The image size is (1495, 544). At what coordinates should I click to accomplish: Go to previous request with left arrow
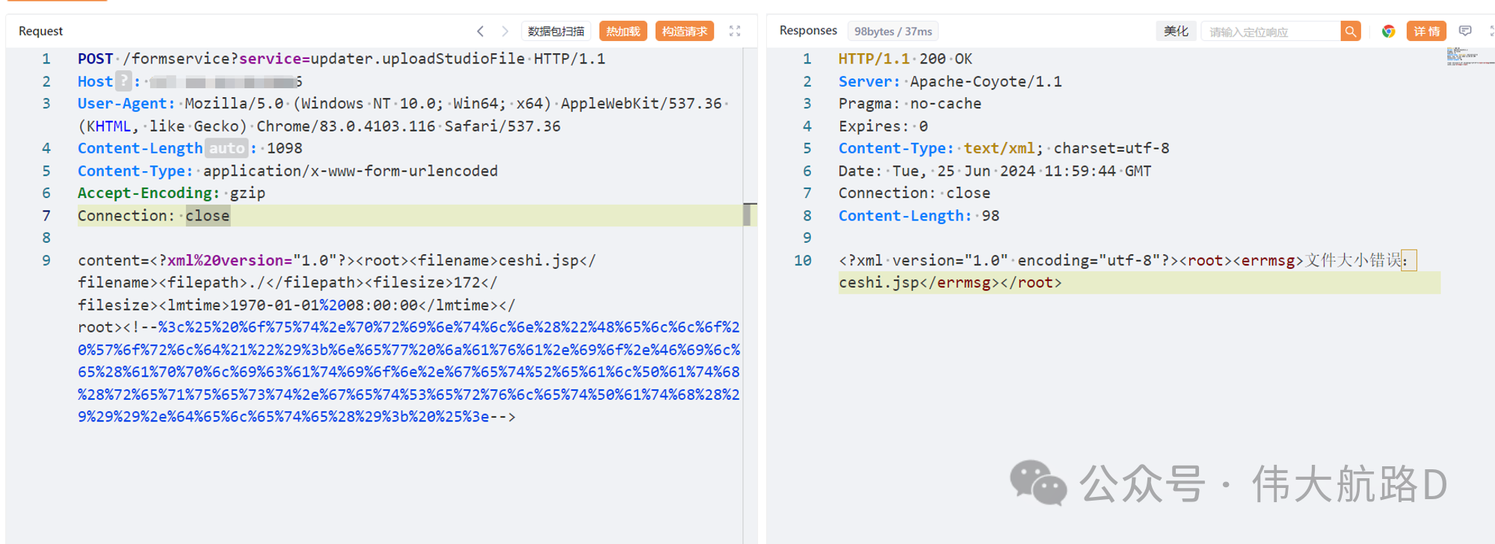(x=481, y=31)
